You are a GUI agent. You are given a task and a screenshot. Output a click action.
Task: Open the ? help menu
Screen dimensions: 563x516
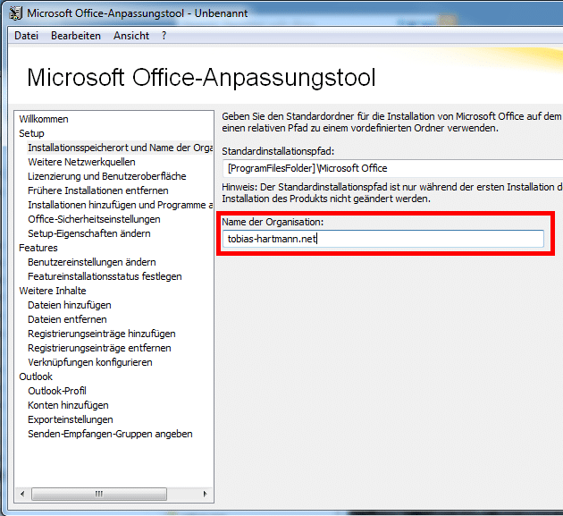click(x=164, y=36)
